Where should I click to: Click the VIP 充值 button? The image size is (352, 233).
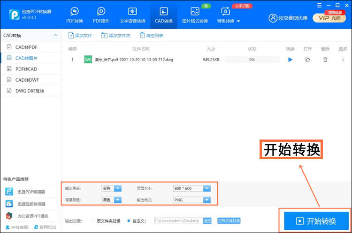pyautogui.click(x=329, y=18)
